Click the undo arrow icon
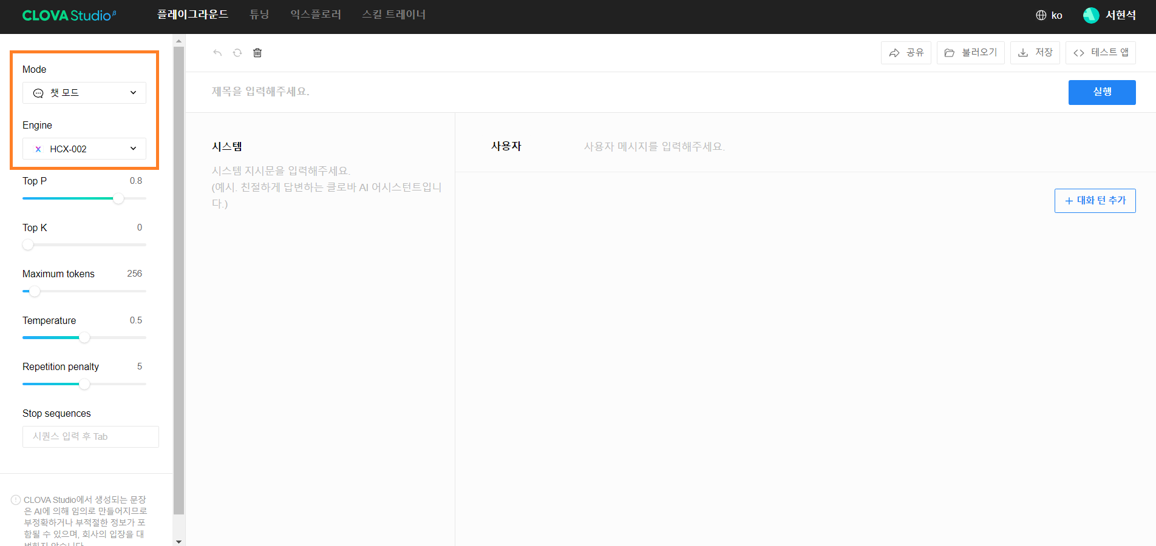The image size is (1156, 546). pyautogui.click(x=217, y=53)
